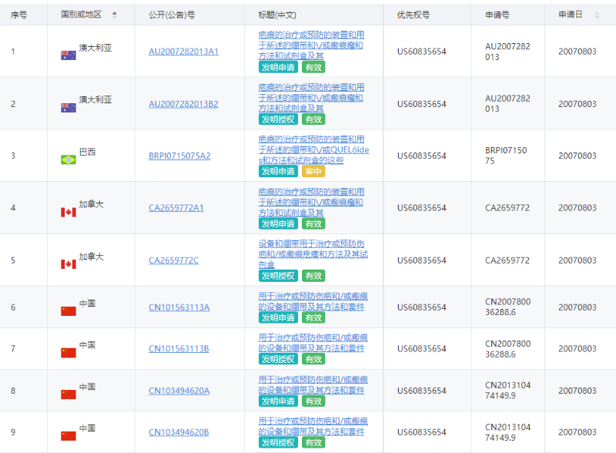Click the China flag icon in row 9
The height and width of the screenshot is (453, 616).
point(69,435)
